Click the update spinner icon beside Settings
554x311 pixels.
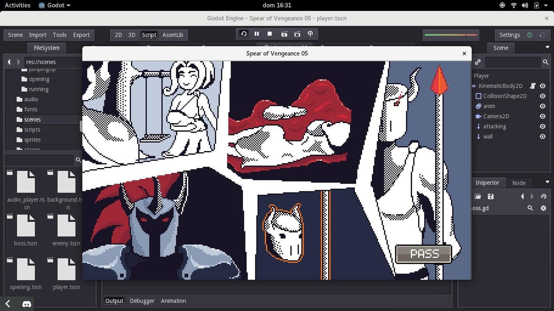click(542, 35)
